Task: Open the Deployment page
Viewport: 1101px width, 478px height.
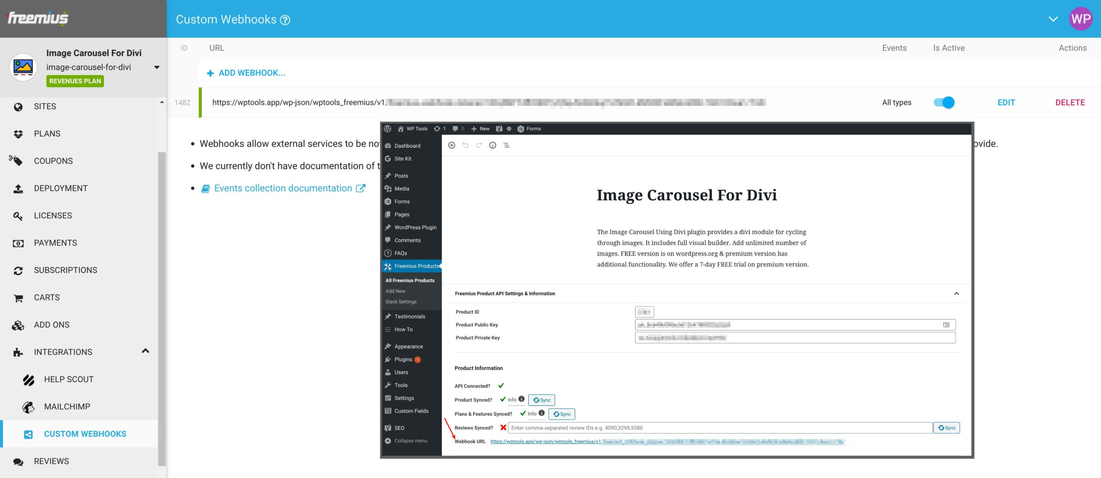Action: pyautogui.click(x=61, y=188)
